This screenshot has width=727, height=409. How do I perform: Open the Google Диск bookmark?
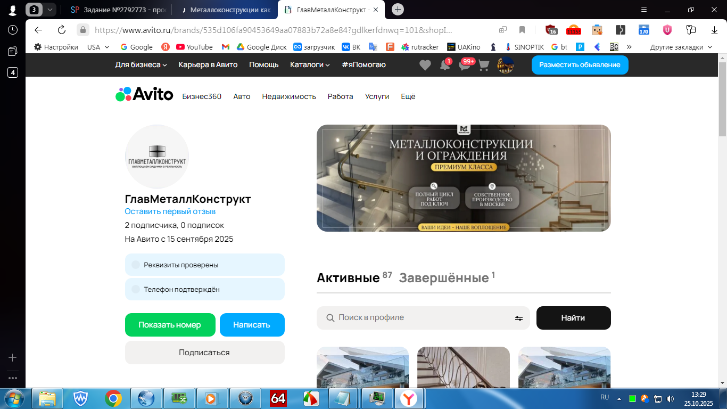(261, 47)
